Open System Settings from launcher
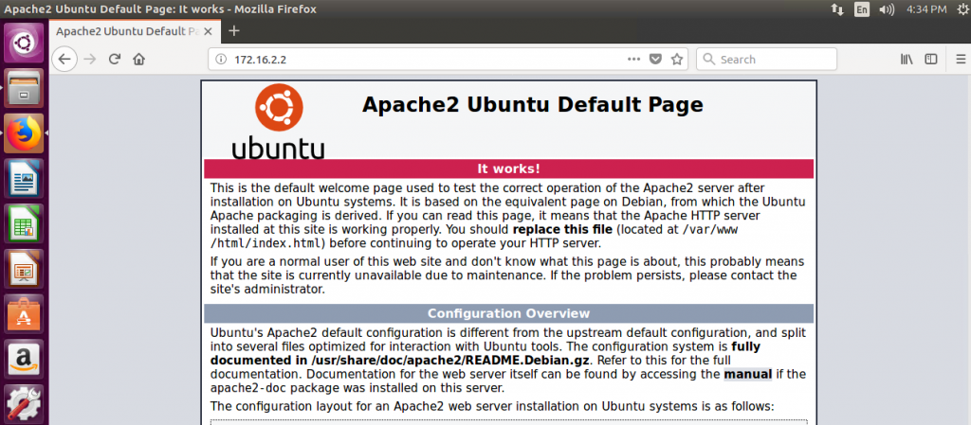Viewport: 971px width, 425px height. (24, 403)
